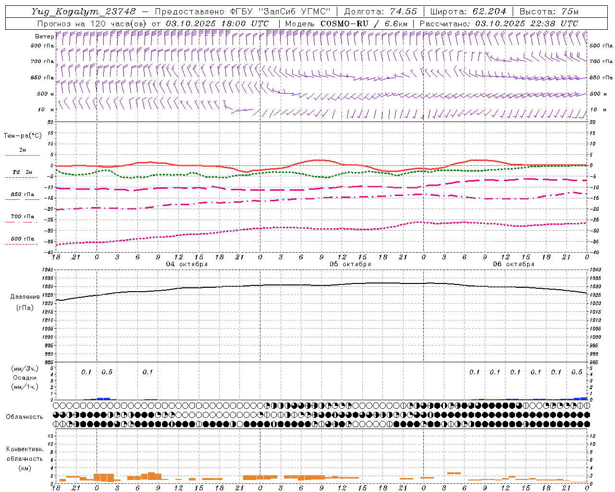Click the Рассчитано: 03.10.2025 22:38 UTC text
Image resolution: width=615 pixels, height=492 pixels.
coord(499,24)
